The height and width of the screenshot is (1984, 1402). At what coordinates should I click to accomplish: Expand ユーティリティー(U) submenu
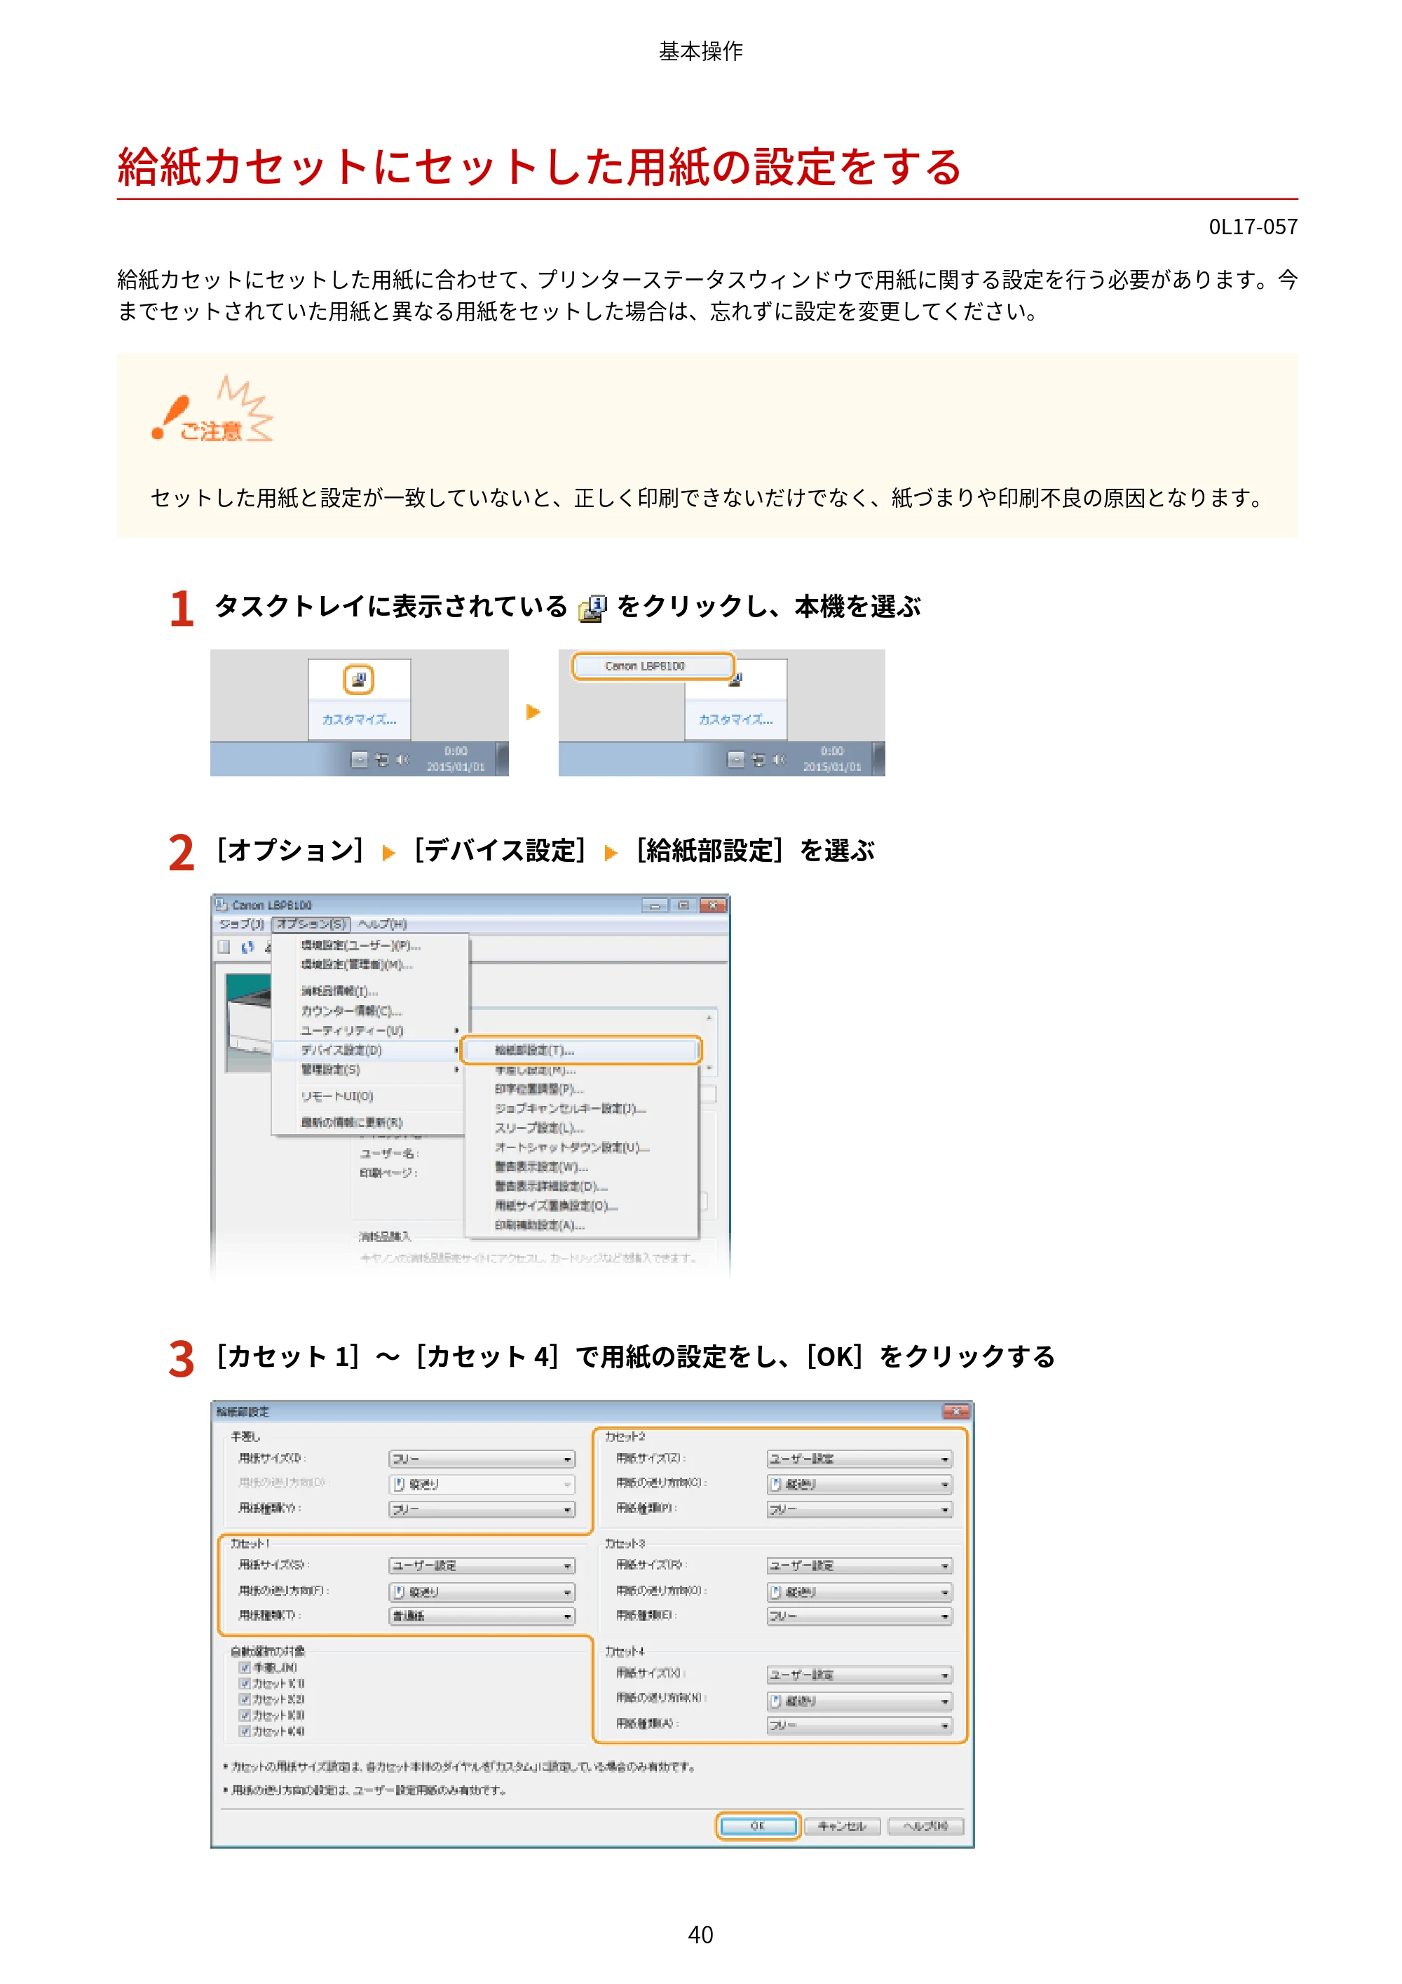pyautogui.click(x=371, y=1031)
